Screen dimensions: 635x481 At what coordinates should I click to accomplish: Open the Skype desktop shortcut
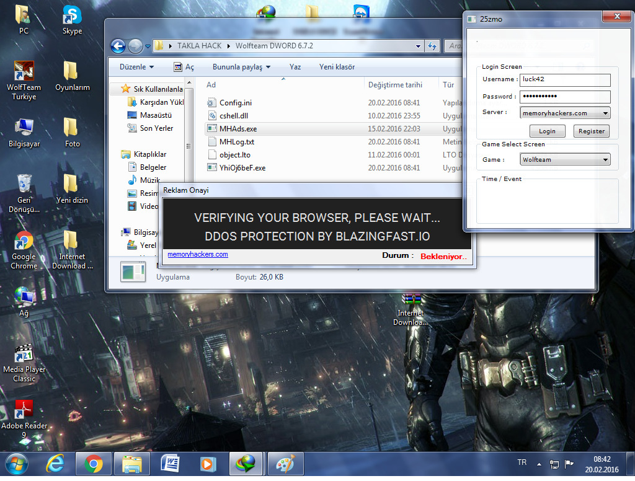point(72,19)
